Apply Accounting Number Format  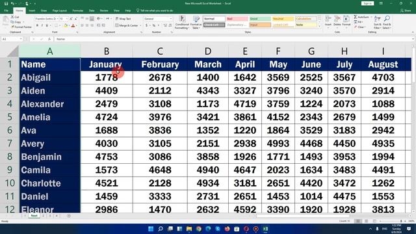[x=146, y=25]
